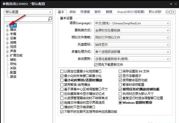Expand the 字幕 tree node
This screenshot has width=179, height=123.
click(7, 34)
